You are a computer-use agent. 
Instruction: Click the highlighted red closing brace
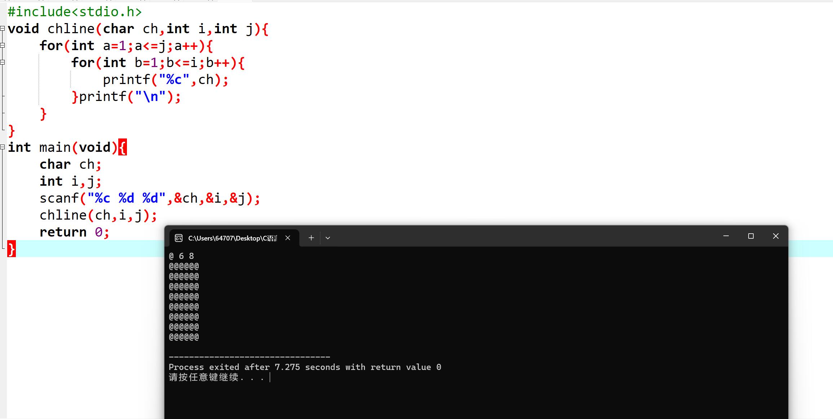(x=11, y=248)
